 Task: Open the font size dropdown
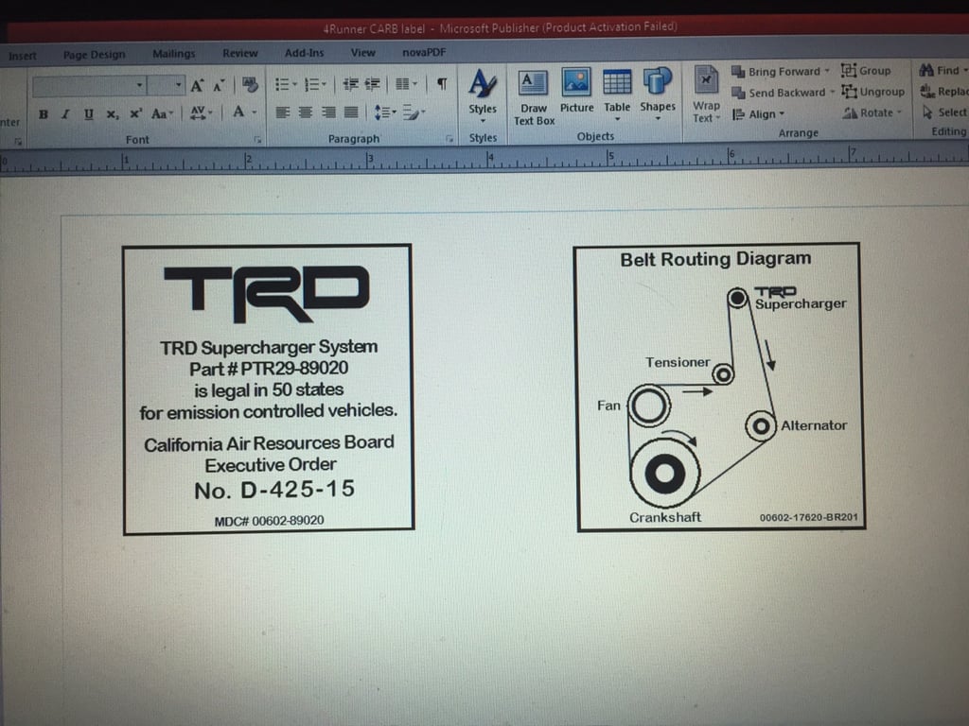point(178,85)
